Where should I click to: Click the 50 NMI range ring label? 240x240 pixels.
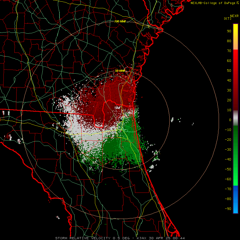tap(120, 71)
